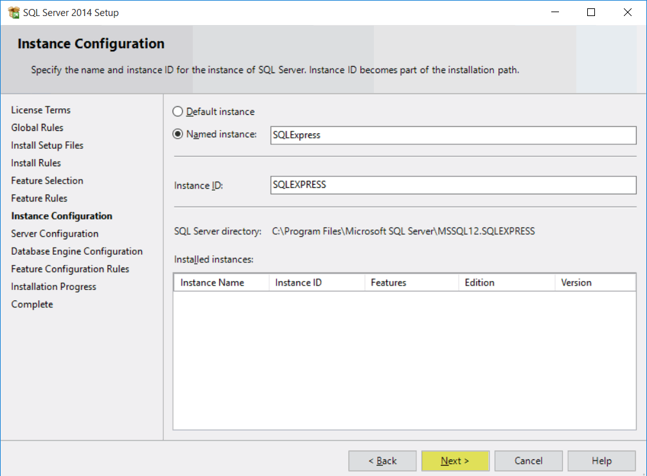Click the SQL Server directory path text
The width and height of the screenshot is (647, 476).
tap(403, 231)
